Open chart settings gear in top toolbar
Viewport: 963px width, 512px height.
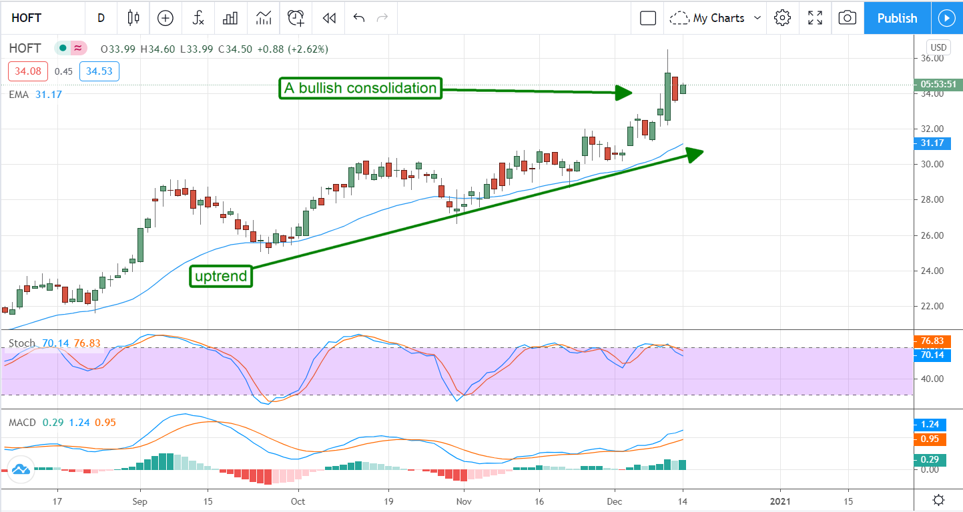(783, 18)
